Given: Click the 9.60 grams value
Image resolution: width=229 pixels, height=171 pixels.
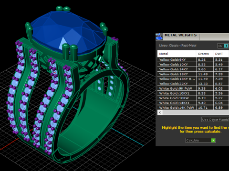Looking at the screenshot, I should tap(202, 69).
